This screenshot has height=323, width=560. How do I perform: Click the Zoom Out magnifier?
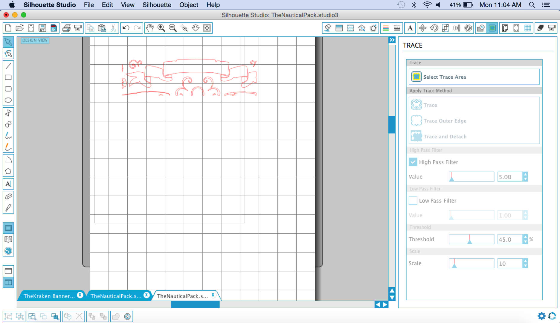173,28
